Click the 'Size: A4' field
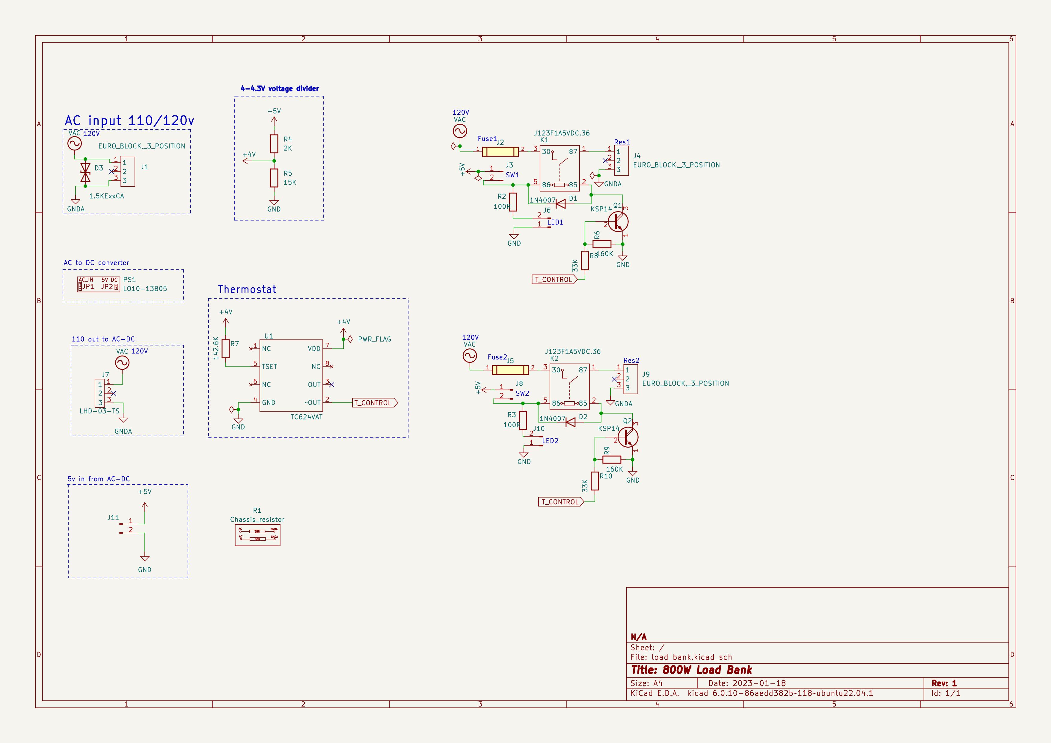Image resolution: width=1051 pixels, height=743 pixels. pos(646,683)
